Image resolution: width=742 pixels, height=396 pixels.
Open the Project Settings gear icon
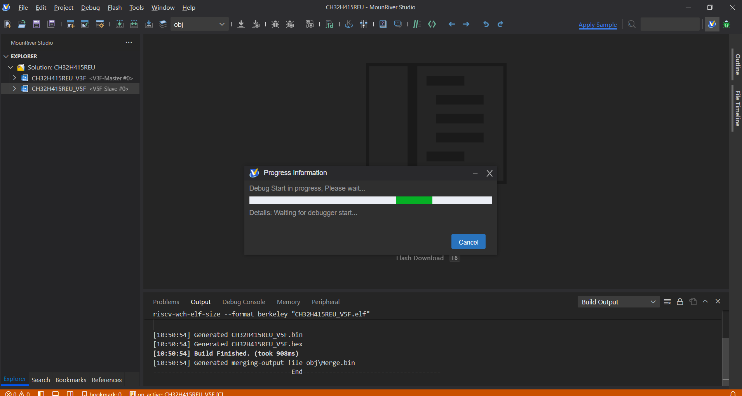click(100, 24)
